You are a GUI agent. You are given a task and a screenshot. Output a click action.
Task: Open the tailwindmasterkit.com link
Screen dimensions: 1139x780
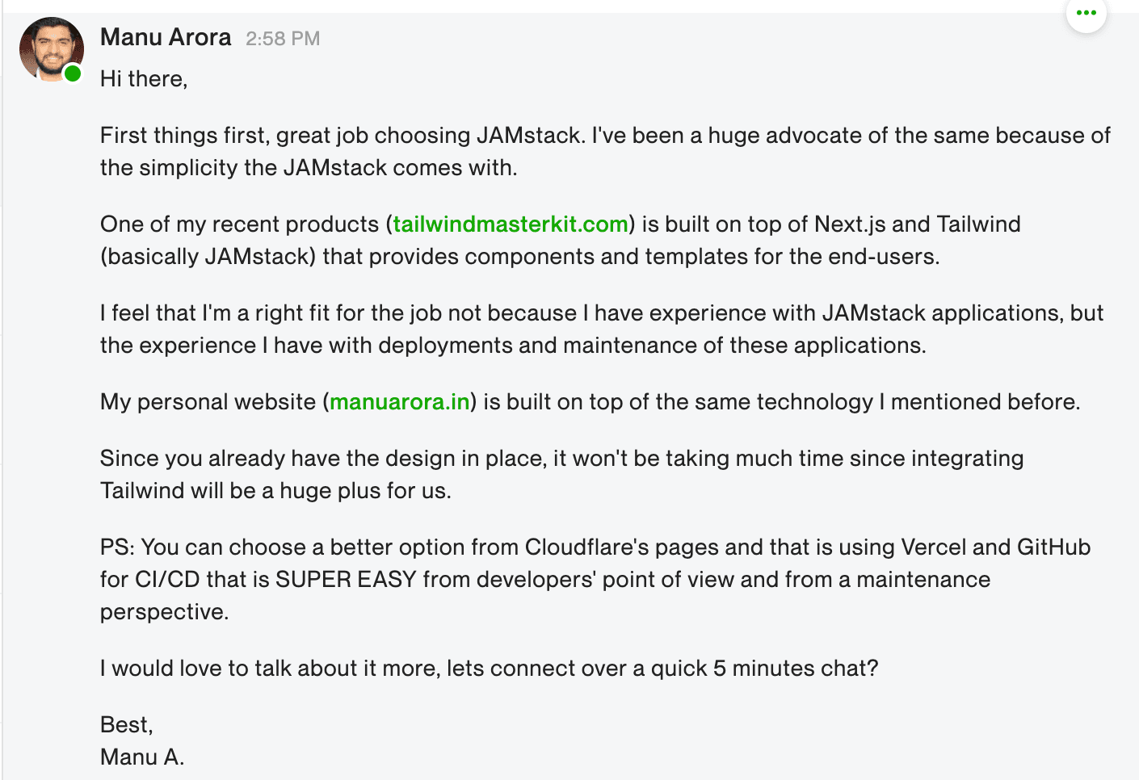[511, 224]
